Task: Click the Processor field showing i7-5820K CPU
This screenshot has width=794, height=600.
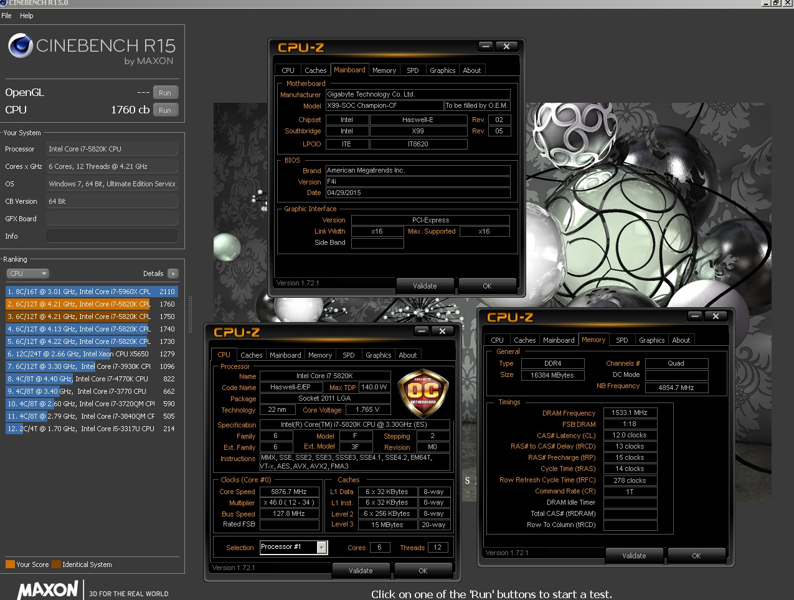Action: click(x=112, y=149)
